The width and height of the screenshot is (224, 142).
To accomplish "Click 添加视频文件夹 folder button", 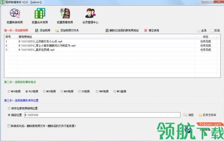I will (67, 30).
